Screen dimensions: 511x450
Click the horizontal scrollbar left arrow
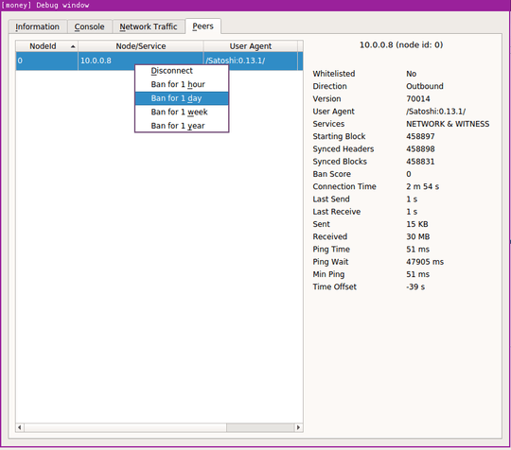(x=20, y=427)
